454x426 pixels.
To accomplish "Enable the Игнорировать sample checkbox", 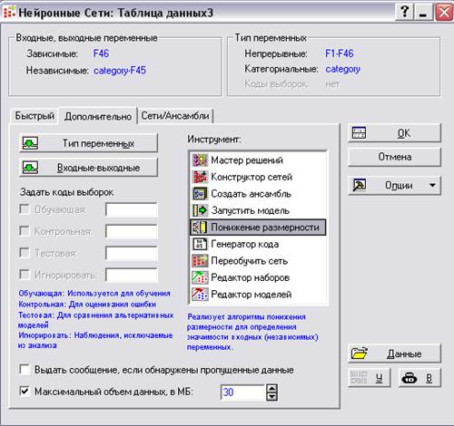I will click(25, 275).
